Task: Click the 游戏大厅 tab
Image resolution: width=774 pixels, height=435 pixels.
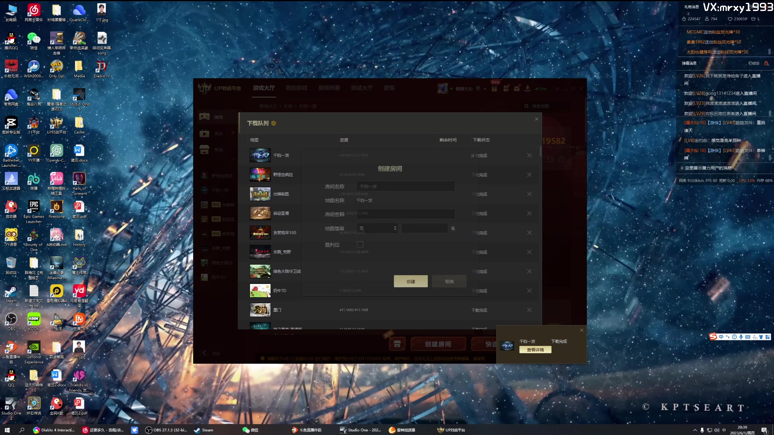Action: [264, 88]
